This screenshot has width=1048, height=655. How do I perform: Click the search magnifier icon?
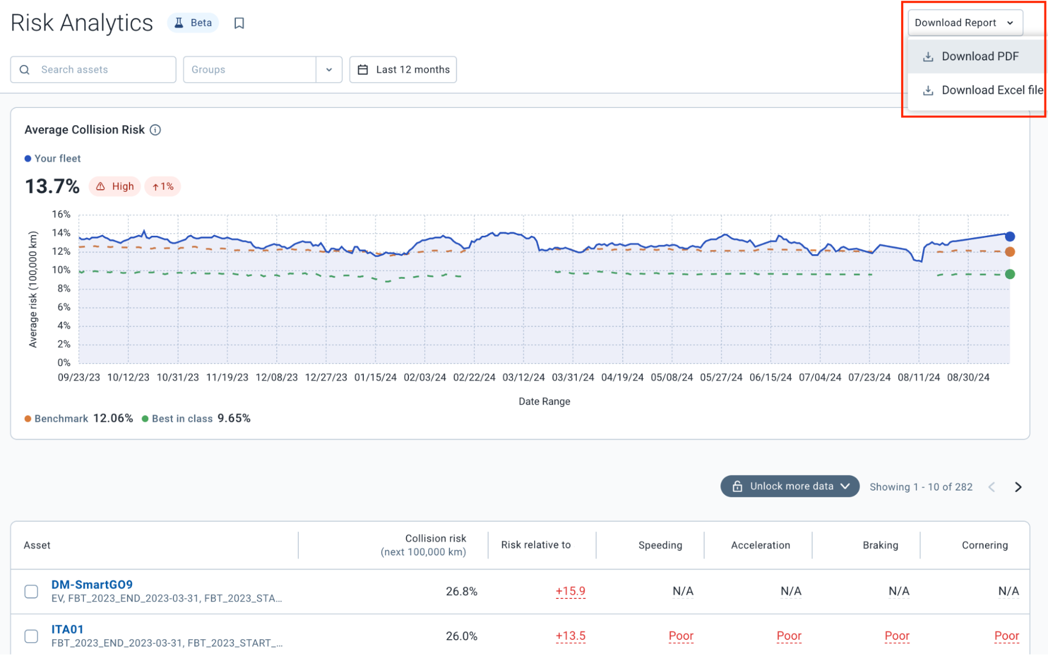coord(25,70)
